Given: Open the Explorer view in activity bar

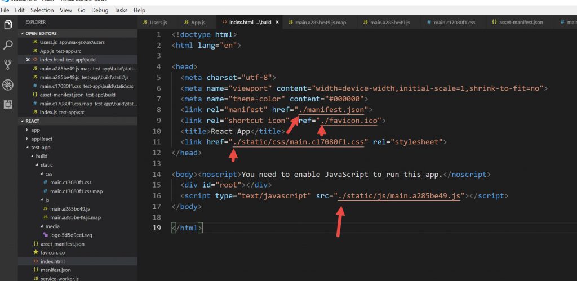Looking at the screenshot, I should (8, 25).
